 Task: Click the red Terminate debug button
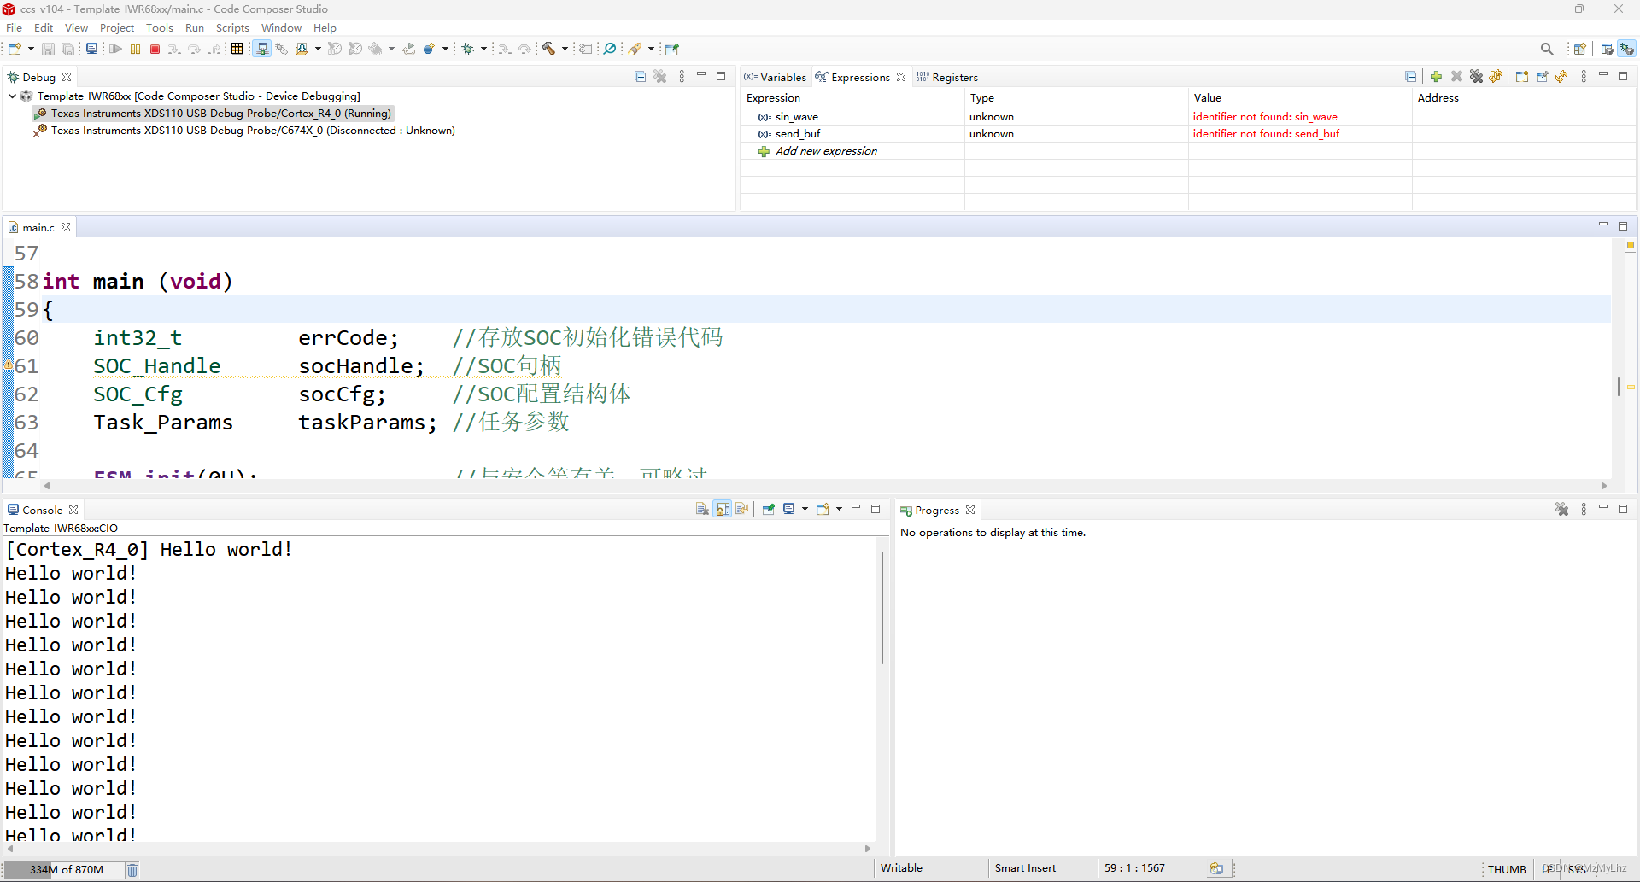[x=155, y=50]
